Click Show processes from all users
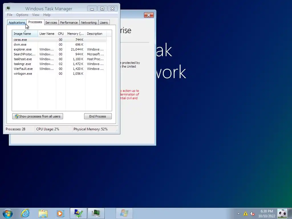 (x=38, y=116)
